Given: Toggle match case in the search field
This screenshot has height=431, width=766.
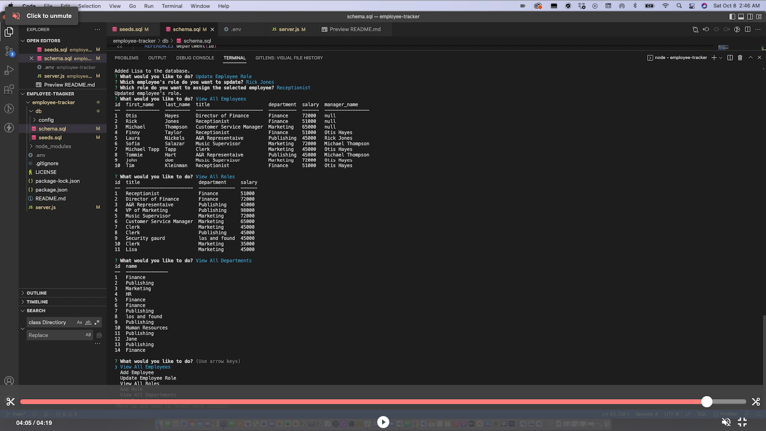Looking at the screenshot, I should 79,322.
